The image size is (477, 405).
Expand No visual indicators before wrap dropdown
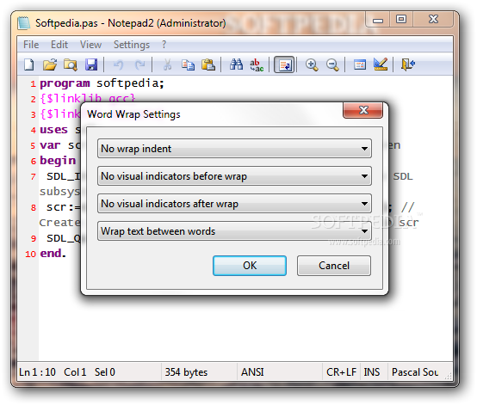(x=234, y=176)
